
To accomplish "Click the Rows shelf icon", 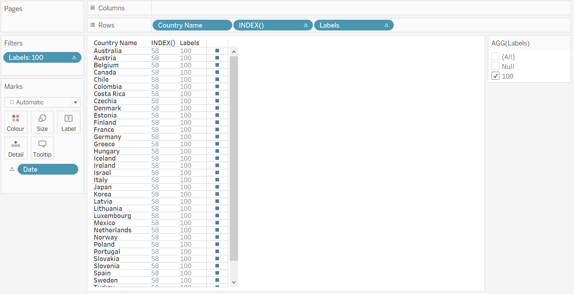I will (93, 25).
